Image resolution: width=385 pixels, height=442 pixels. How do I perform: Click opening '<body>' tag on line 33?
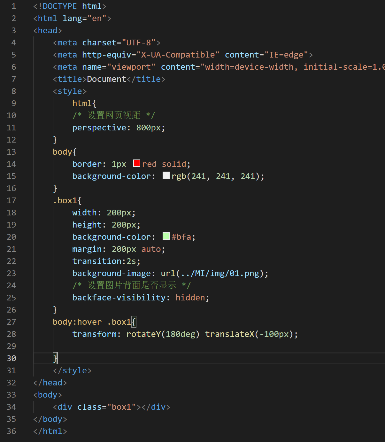point(48,395)
